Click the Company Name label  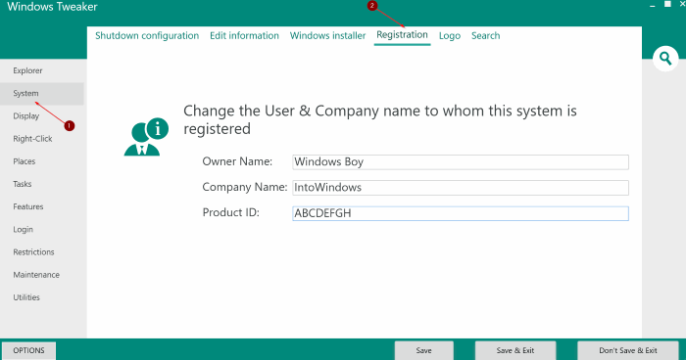coord(245,187)
